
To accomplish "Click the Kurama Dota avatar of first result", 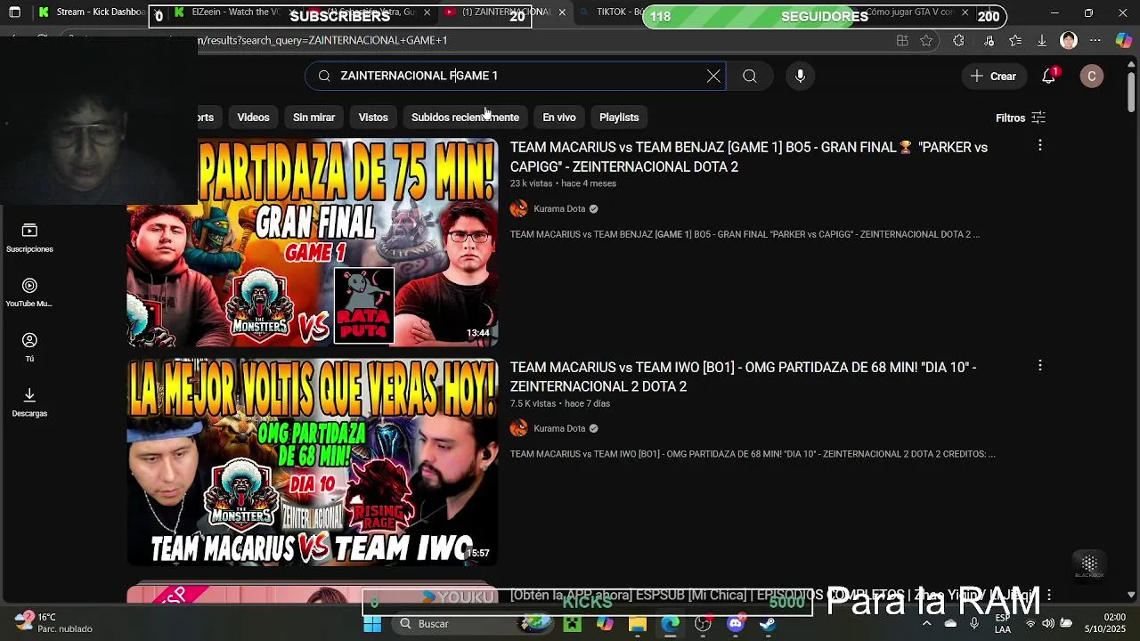I will coord(519,209).
